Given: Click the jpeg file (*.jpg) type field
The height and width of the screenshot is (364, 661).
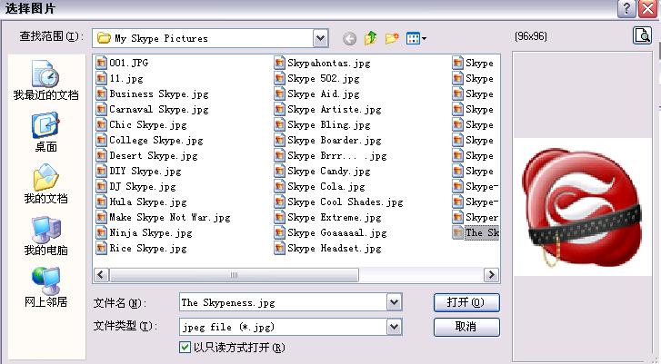Looking at the screenshot, I should 283,327.
